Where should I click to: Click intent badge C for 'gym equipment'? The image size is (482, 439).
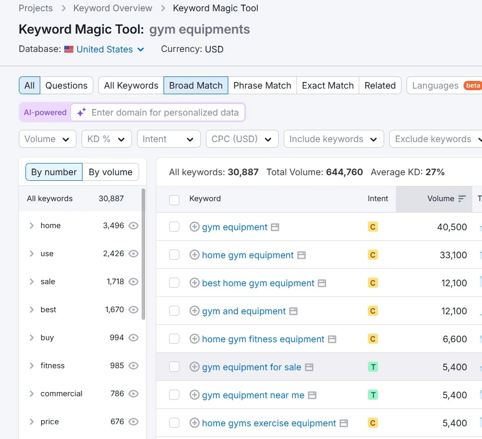point(372,227)
